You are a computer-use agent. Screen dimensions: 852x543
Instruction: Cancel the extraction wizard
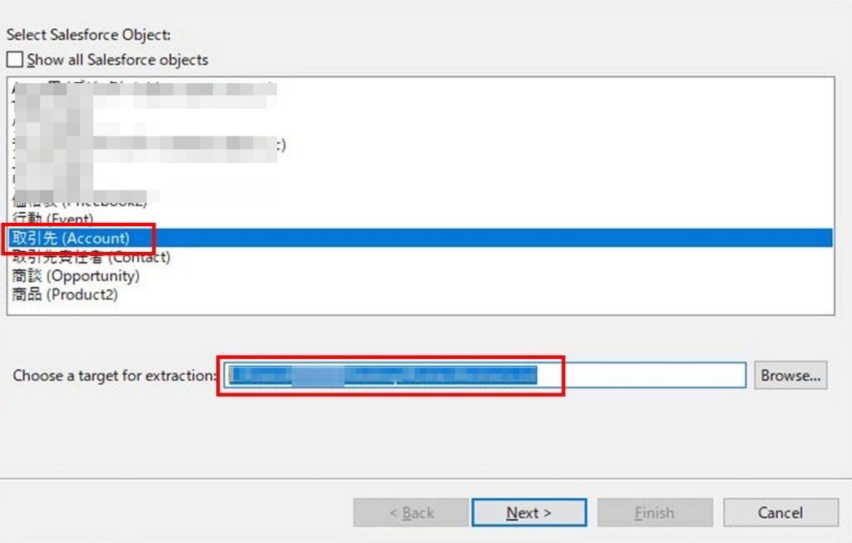[x=780, y=512]
